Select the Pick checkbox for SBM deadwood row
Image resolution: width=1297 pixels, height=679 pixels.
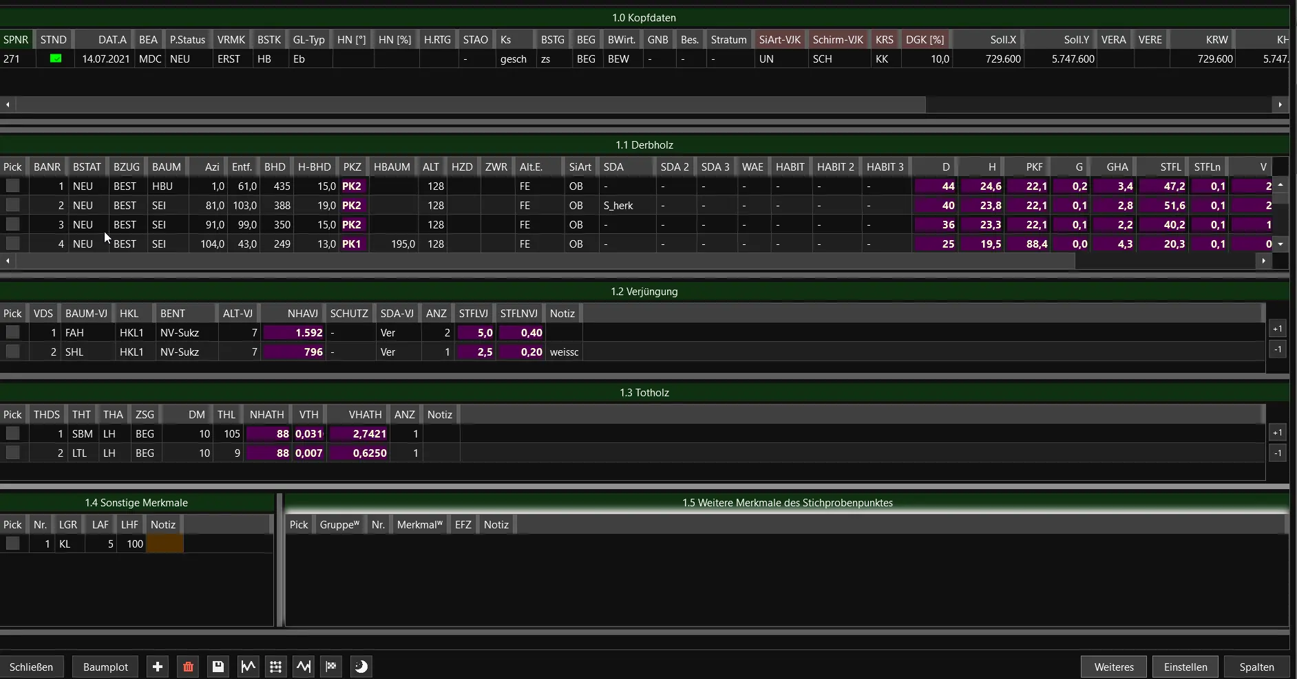[12, 433]
